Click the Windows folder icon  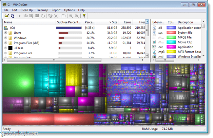(10, 38)
